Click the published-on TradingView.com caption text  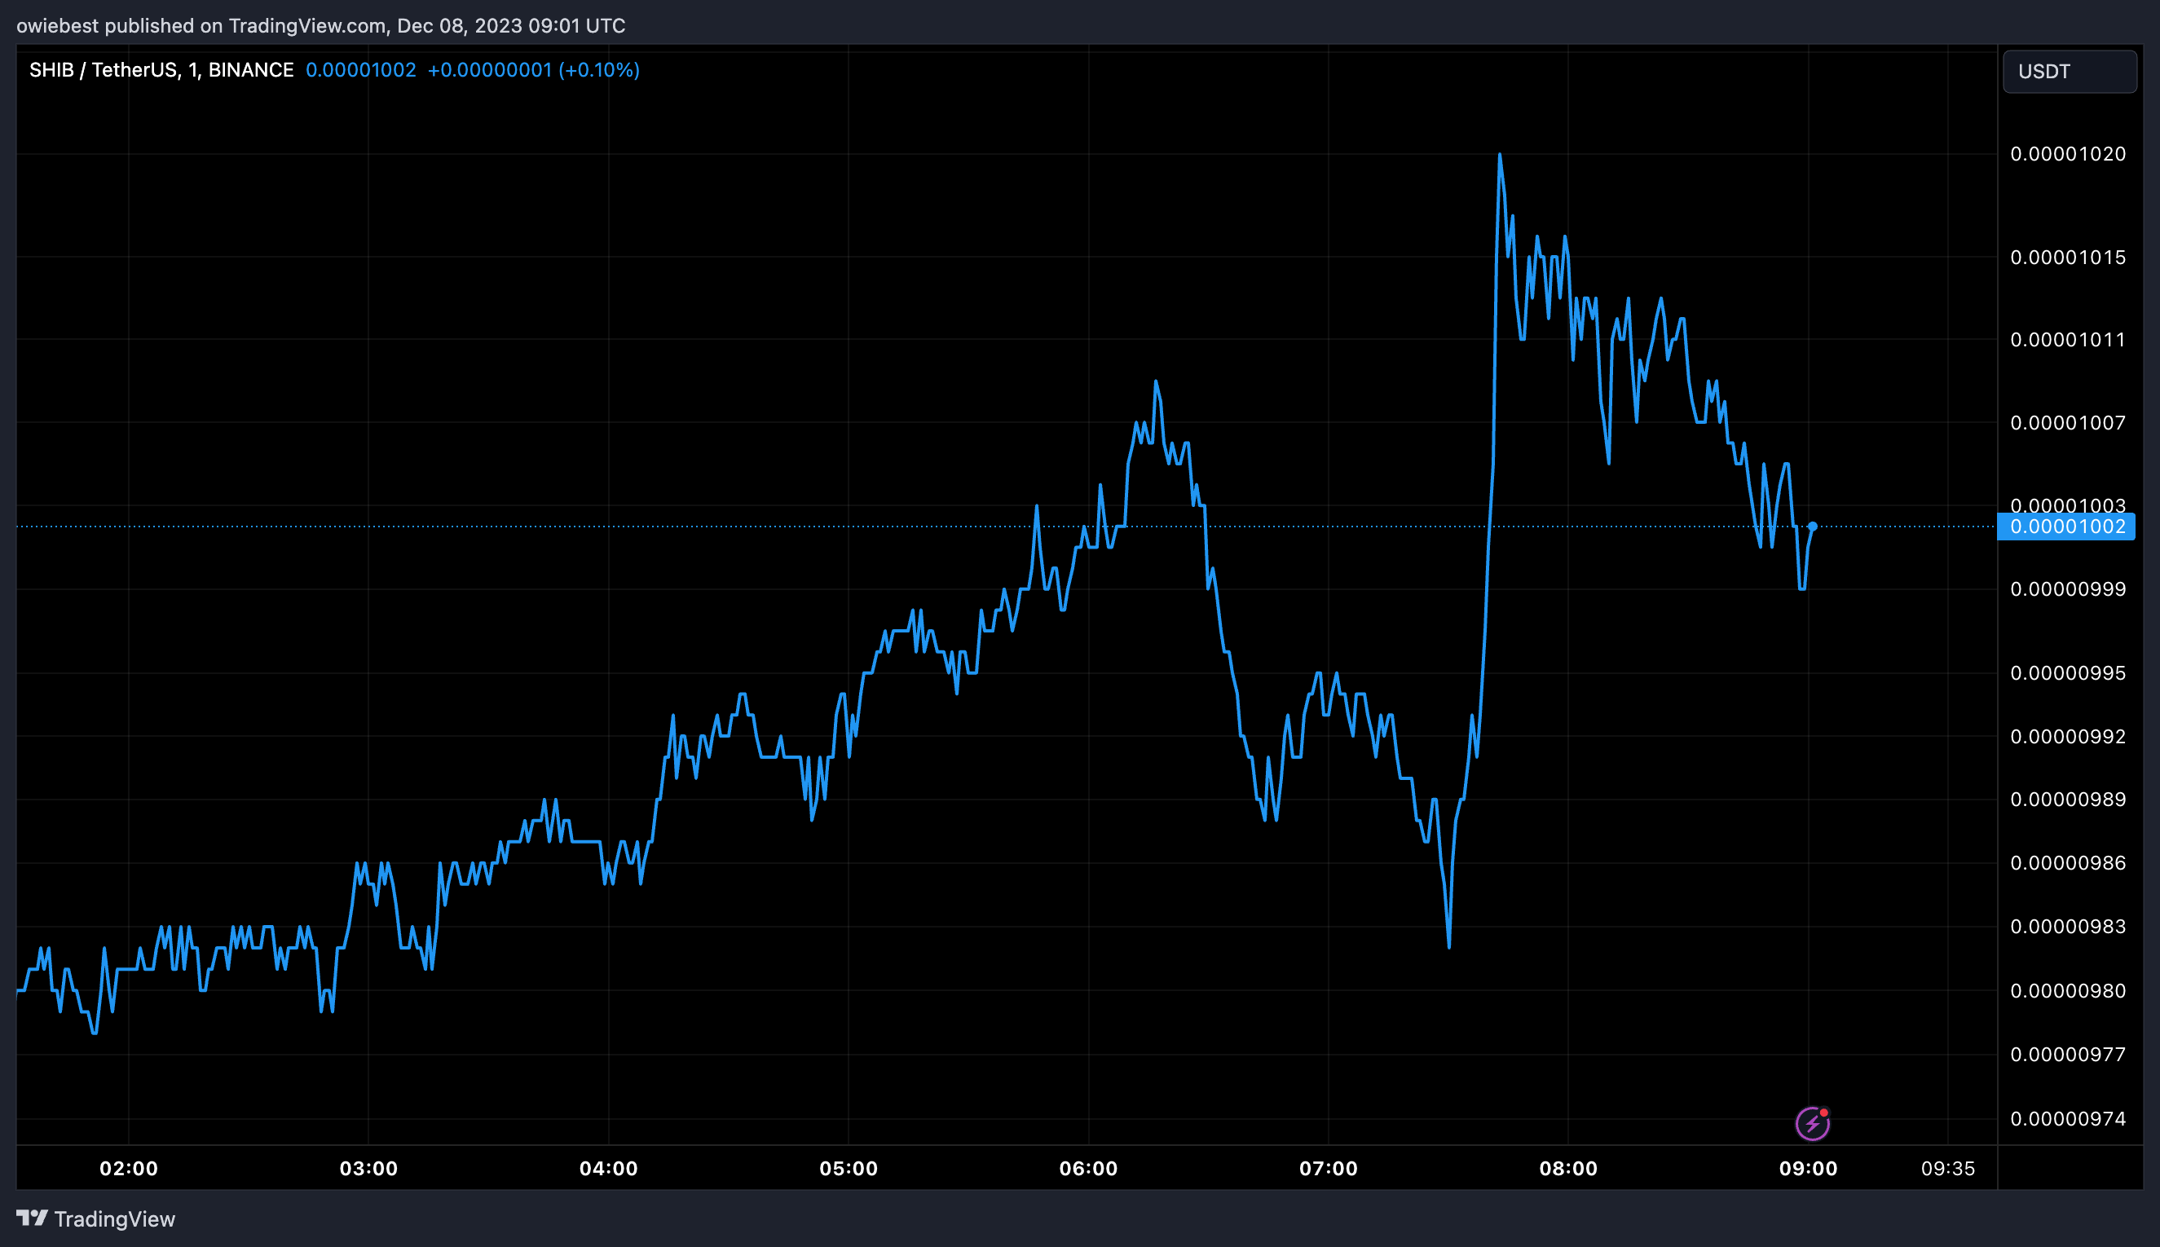[x=321, y=26]
